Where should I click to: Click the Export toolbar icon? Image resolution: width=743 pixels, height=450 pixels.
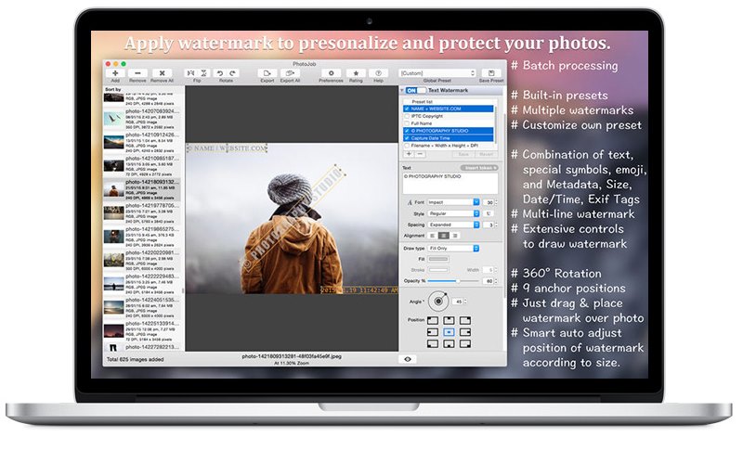(x=267, y=73)
